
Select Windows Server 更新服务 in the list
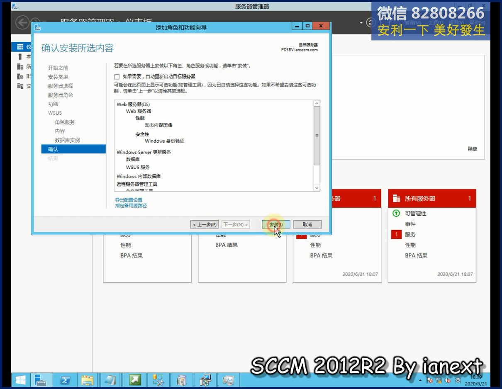coord(144,152)
